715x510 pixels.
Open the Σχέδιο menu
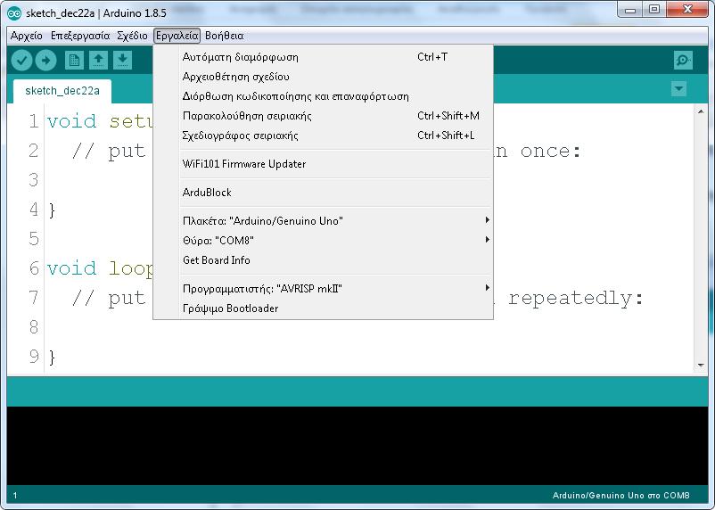[132, 36]
